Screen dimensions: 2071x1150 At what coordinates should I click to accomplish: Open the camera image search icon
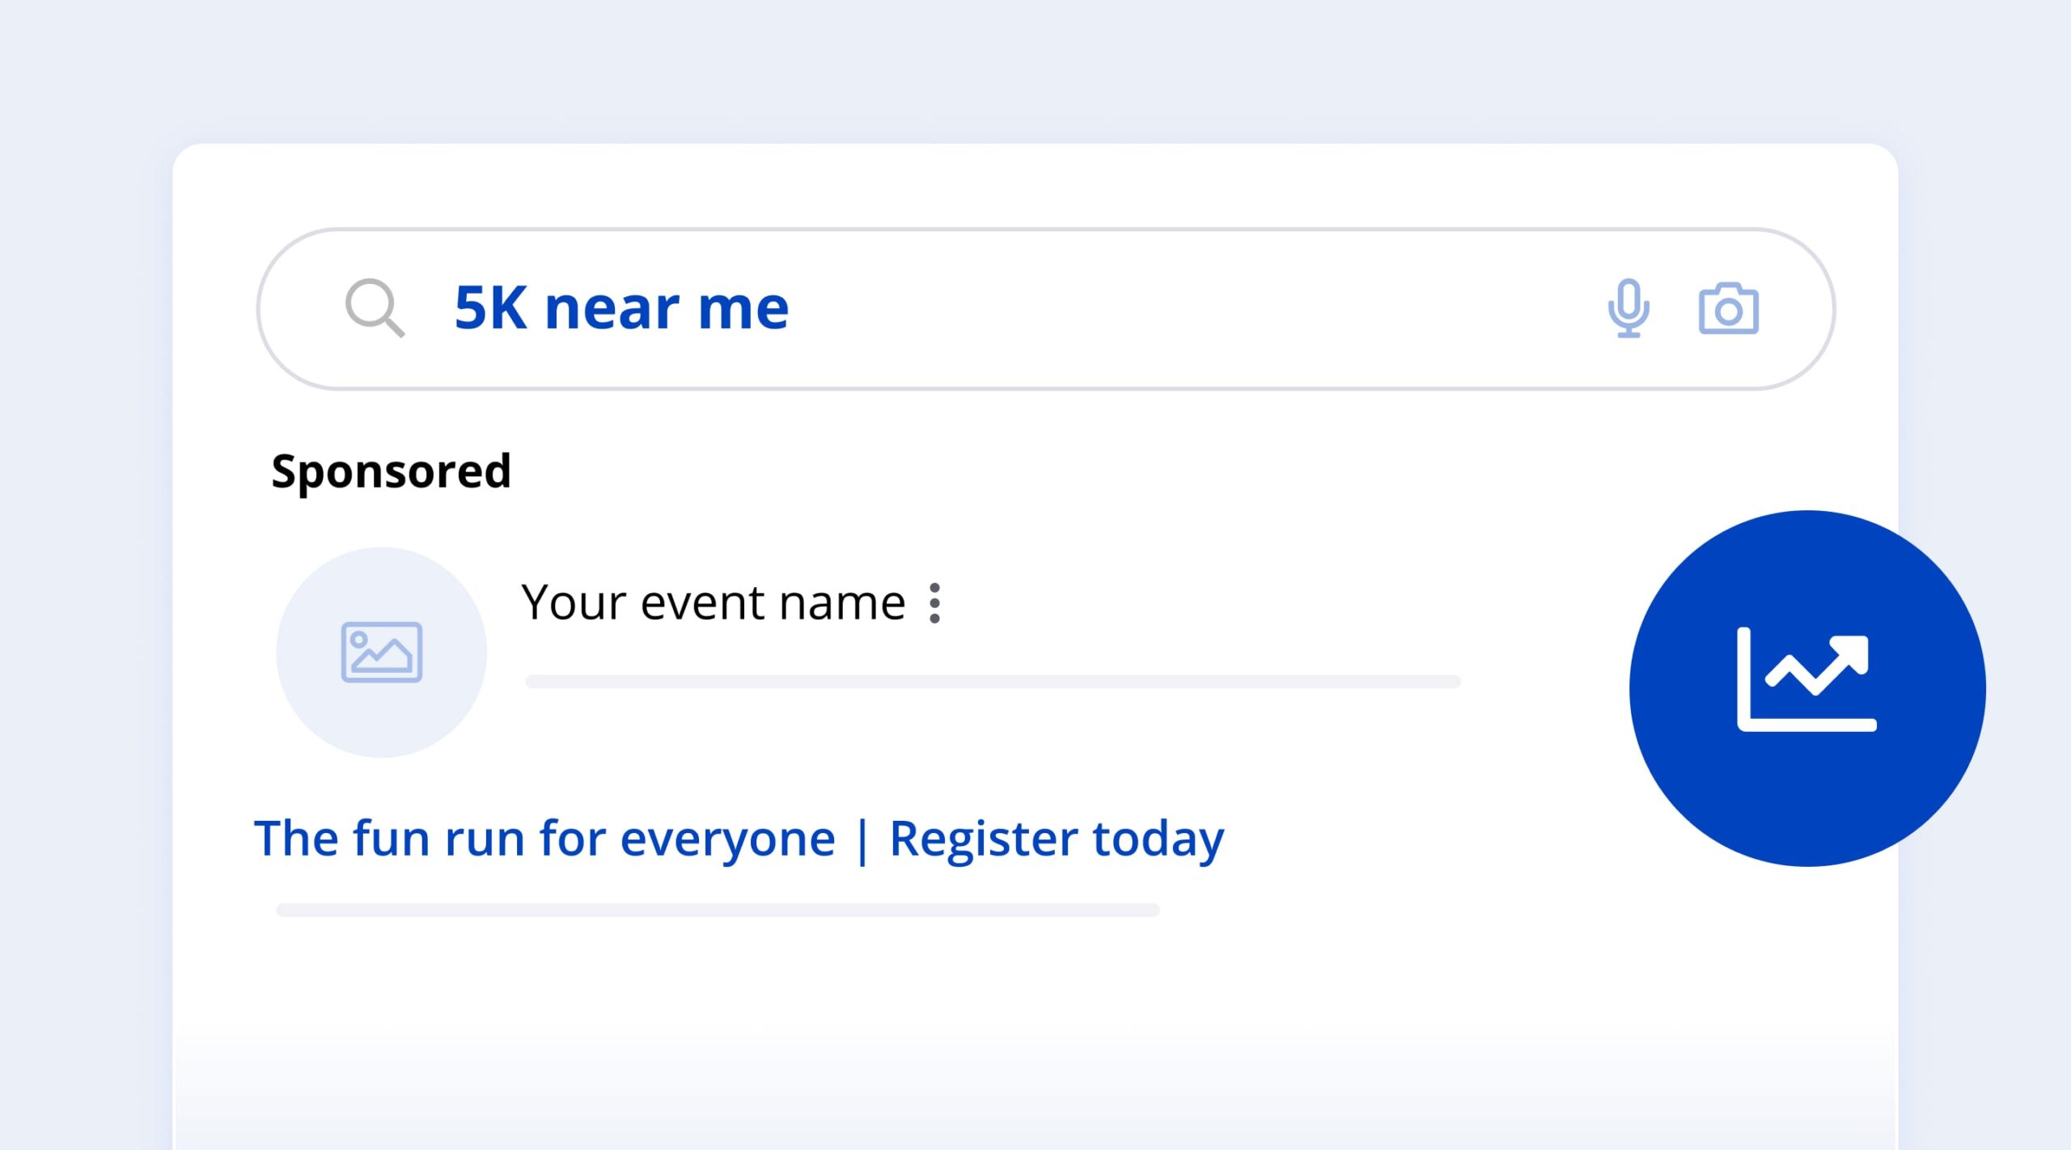(1728, 308)
